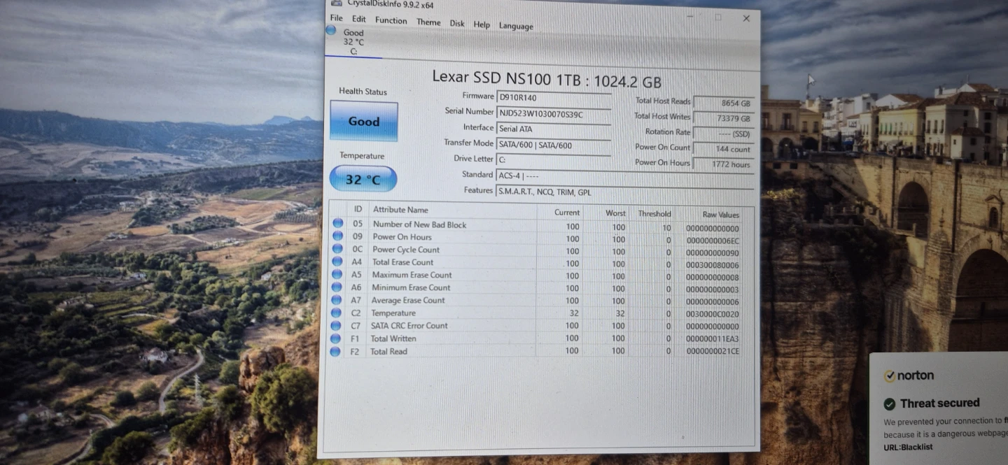Open the Disk menu
This screenshot has width=1008, height=465.
[457, 23]
